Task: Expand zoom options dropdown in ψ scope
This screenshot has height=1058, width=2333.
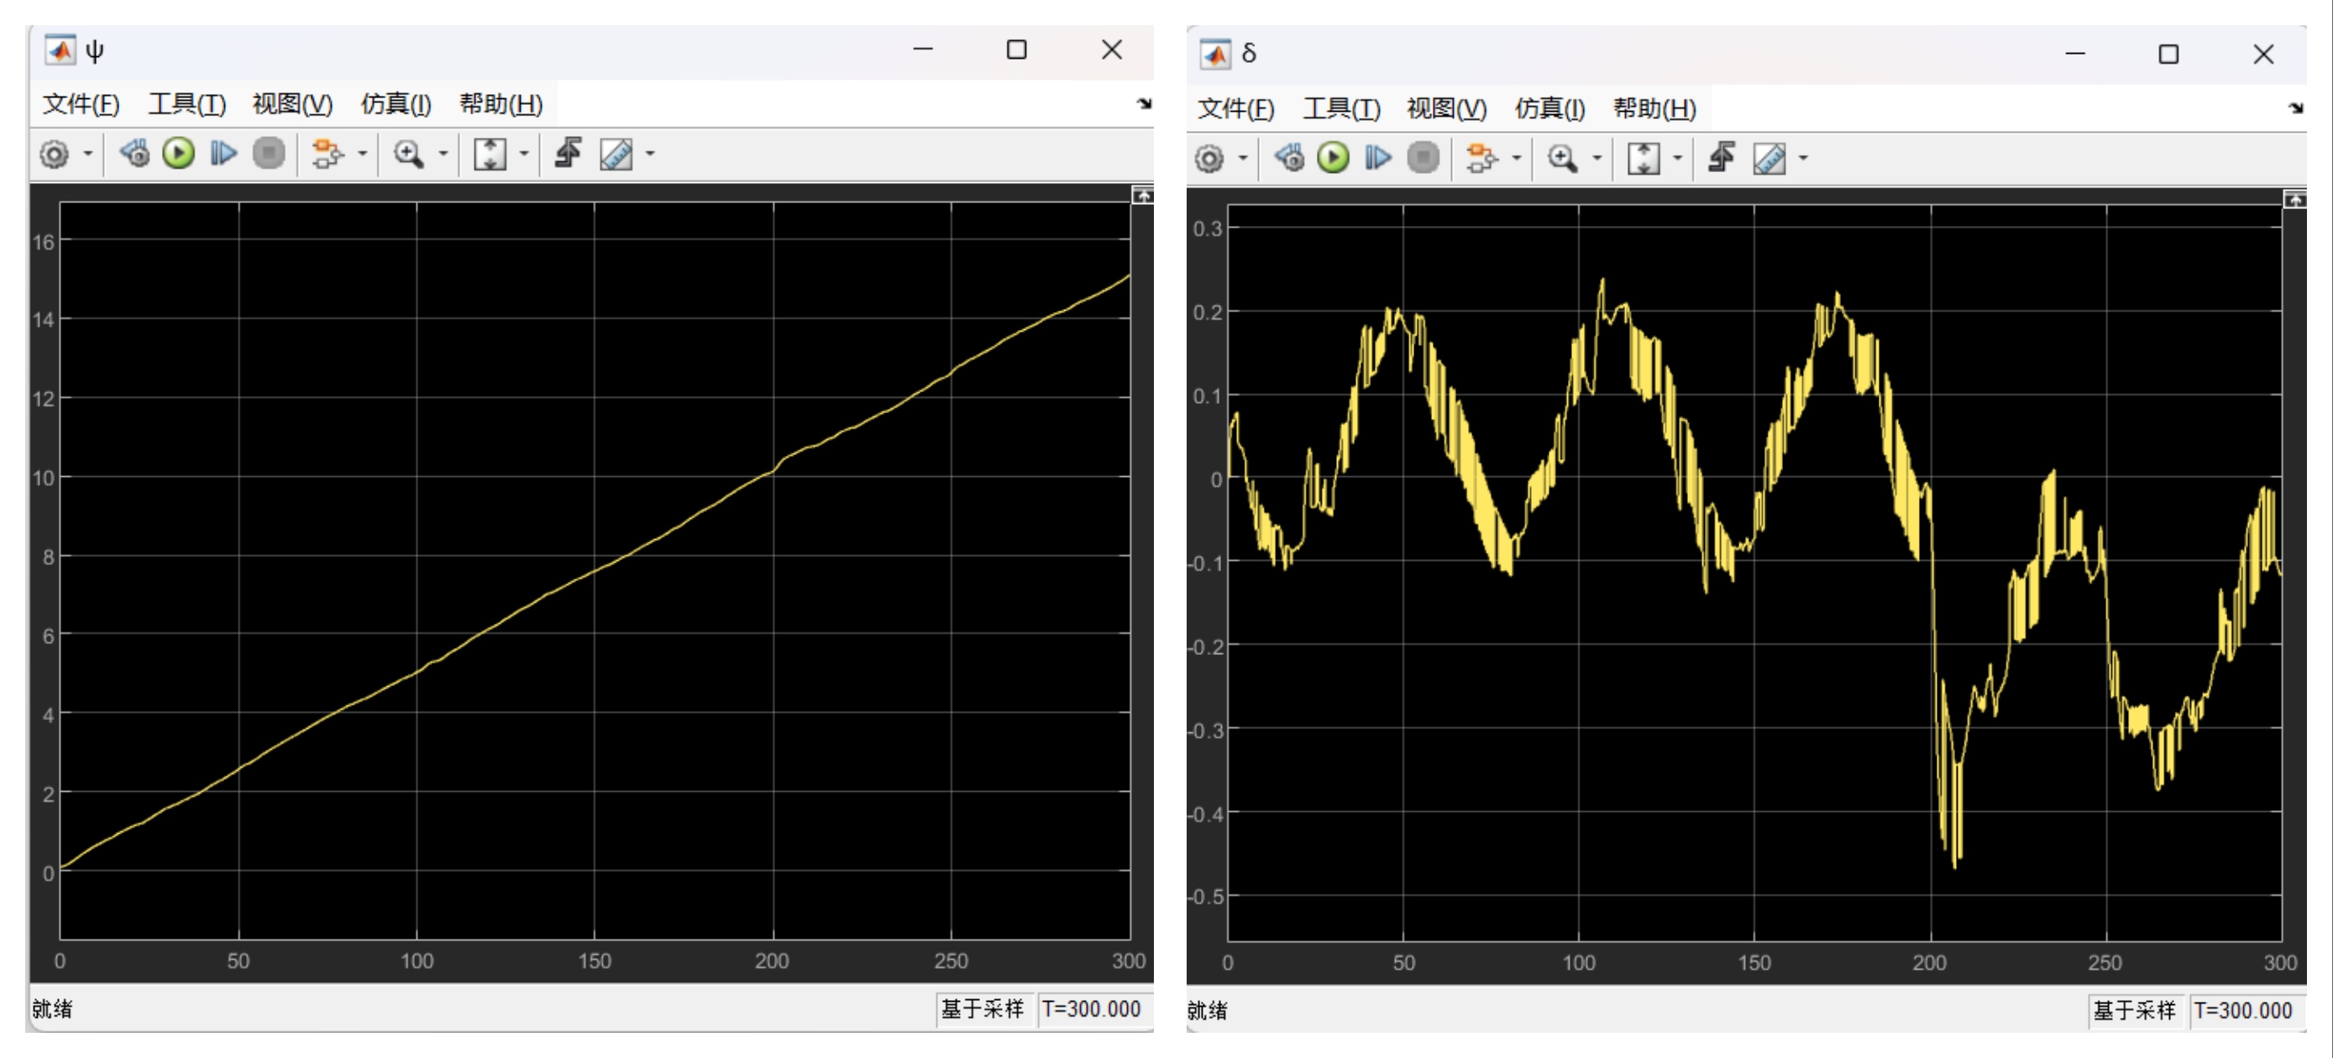Action: point(443,154)
